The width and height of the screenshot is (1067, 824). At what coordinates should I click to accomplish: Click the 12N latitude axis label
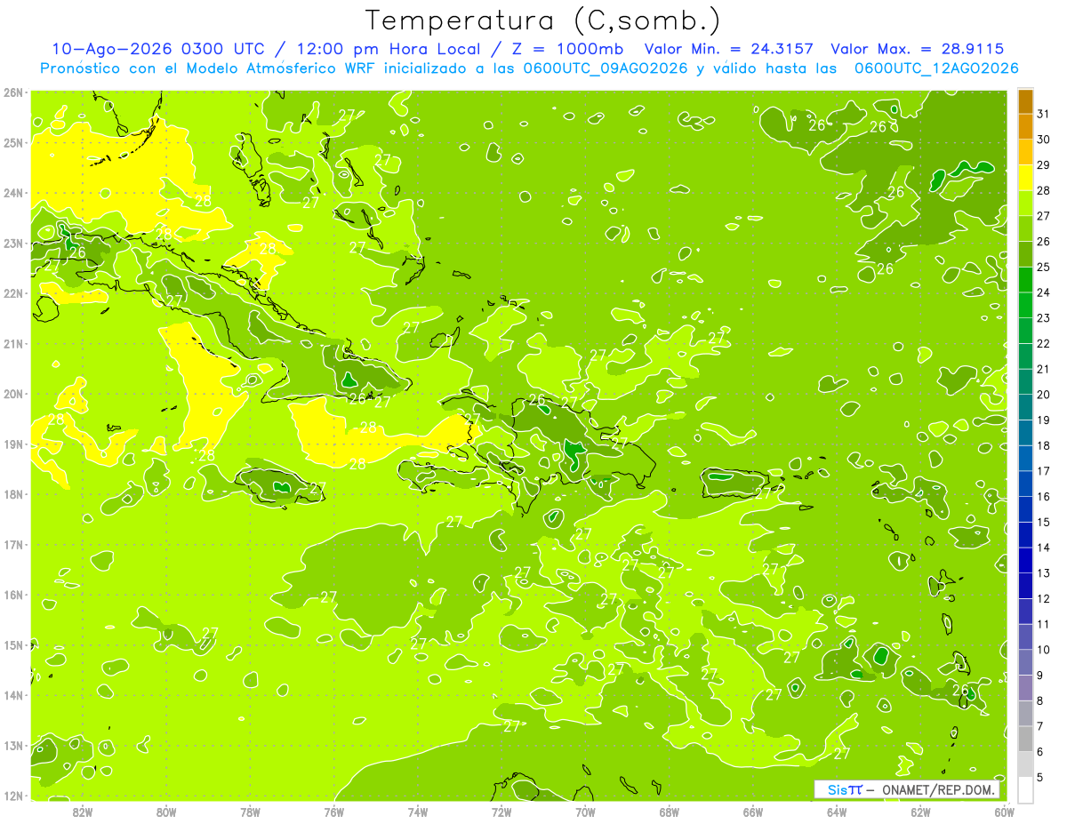(13, 796)
